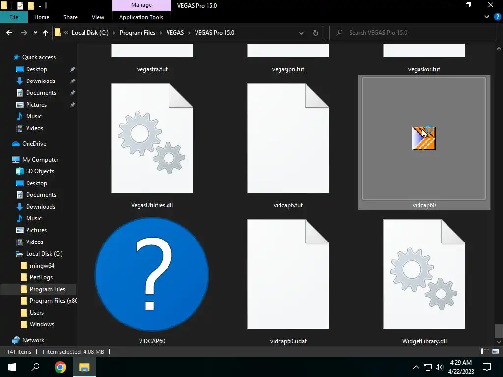Click Program Files in address breadcrumb
Screen dimensions: 503x377
tap(138, 33)
